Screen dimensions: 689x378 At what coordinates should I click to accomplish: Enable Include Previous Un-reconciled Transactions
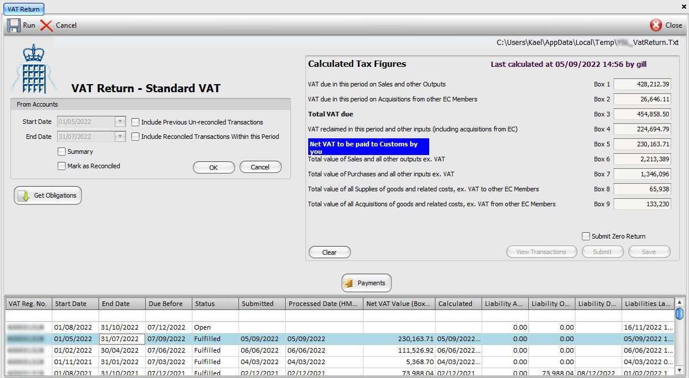[135, 122]
